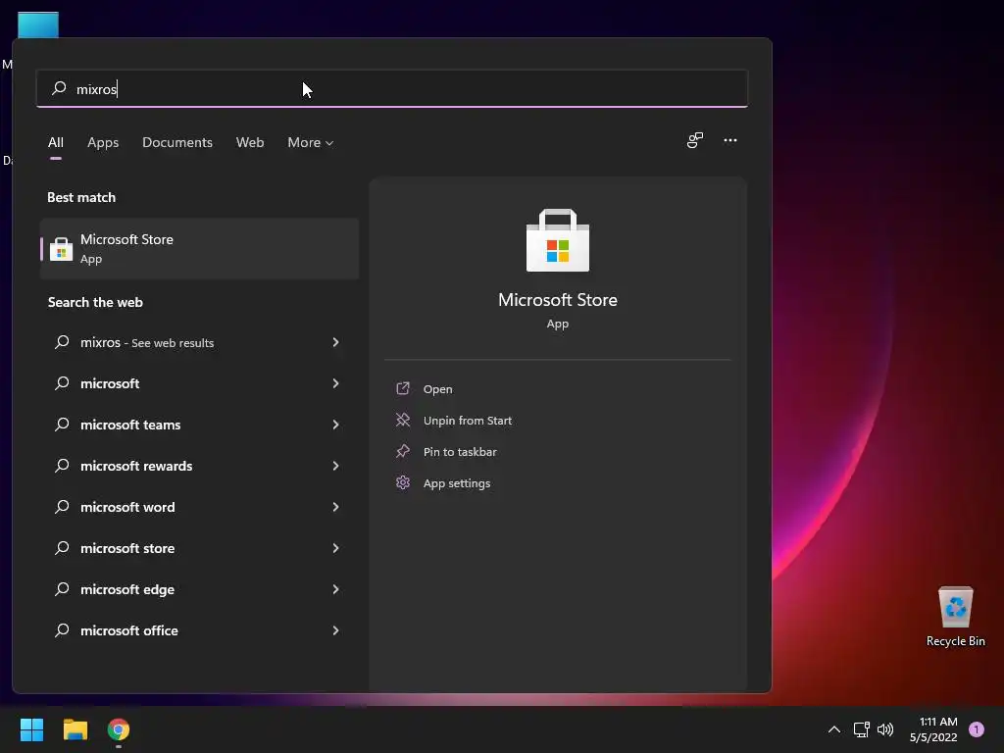Image resolution: width=1004 pixels, height=753 pixels.
Task: Click the Open action's launch icon
Action: (x=403, y=388)
